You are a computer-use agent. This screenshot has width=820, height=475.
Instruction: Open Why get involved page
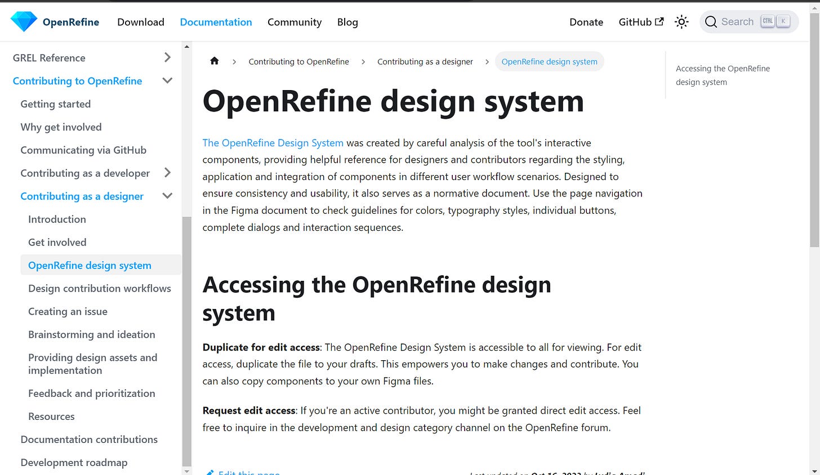(x=61, y=127)
